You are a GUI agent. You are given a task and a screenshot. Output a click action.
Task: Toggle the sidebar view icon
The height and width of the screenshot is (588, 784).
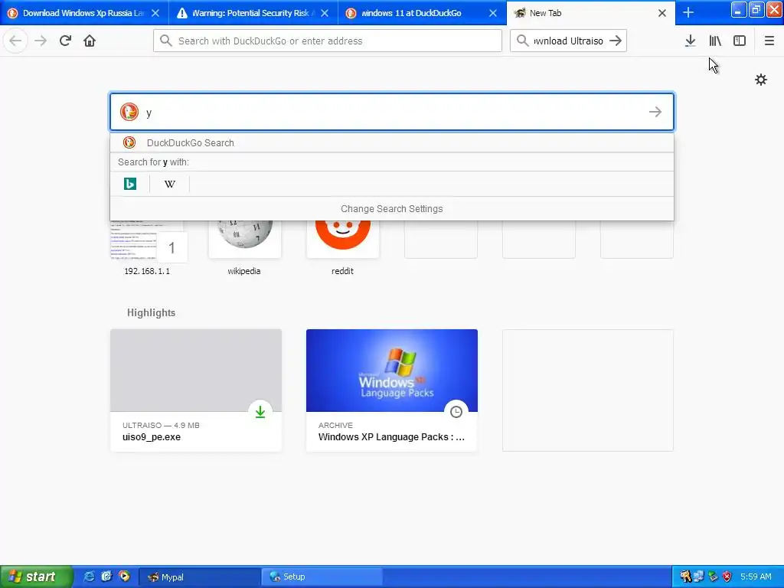(740, 41)
